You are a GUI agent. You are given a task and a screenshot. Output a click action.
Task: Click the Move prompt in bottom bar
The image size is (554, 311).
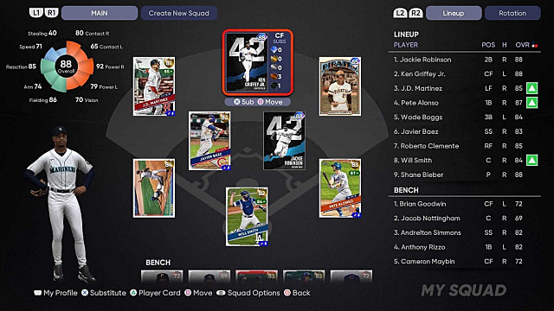click(x=198, y=293)
